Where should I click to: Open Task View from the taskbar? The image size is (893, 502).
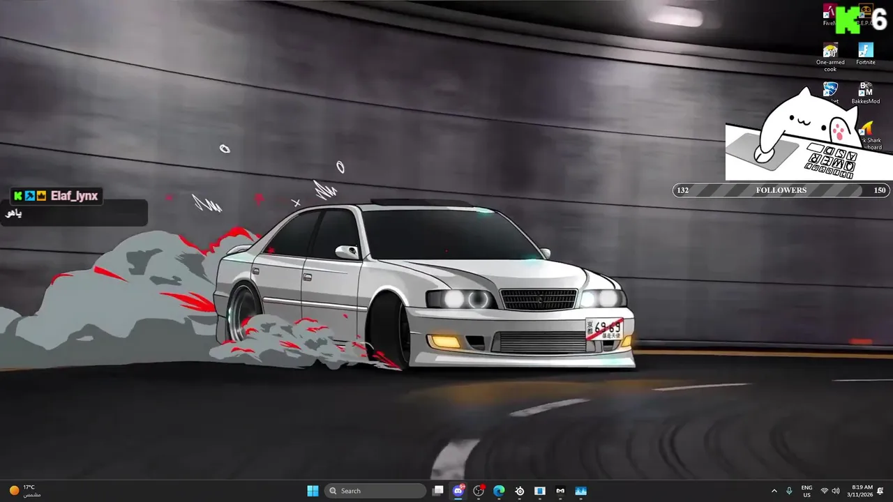pos(438,491)
